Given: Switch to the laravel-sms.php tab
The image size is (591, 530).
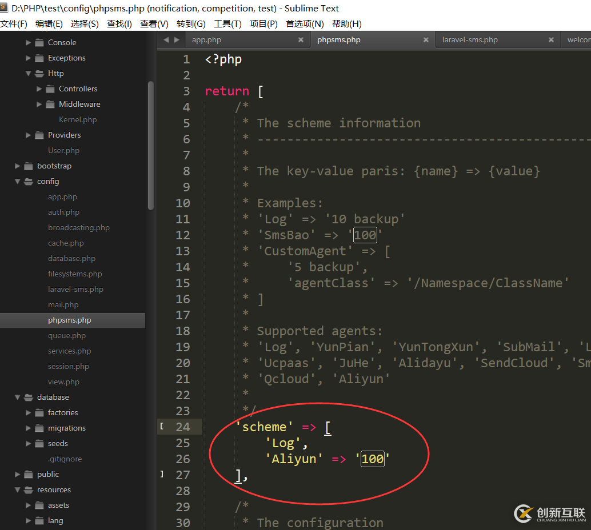Looking at the screenshot, I should tap(470, 40).
